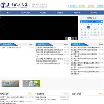Open 晓禾教育科技(武汉)有限公司 entry
The width and height of the screenshot is (104, 104).
(x=49, y=59)
